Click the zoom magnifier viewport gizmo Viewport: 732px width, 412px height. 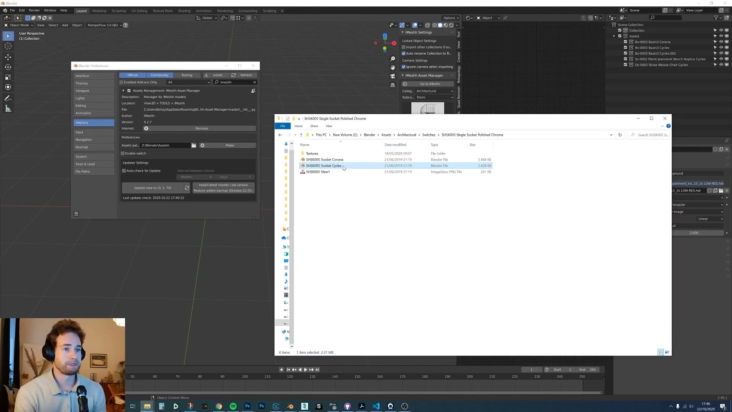(x=393, y=59)
